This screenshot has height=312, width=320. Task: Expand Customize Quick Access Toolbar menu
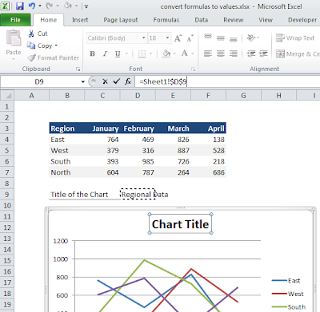pos(86,6)
